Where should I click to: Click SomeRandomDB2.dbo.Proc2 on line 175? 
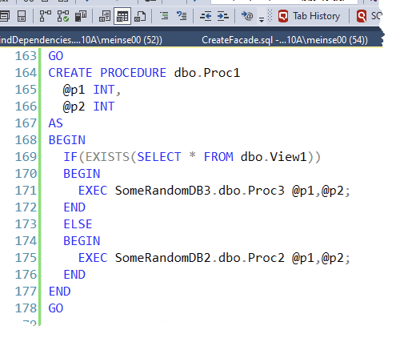[199, 258]
